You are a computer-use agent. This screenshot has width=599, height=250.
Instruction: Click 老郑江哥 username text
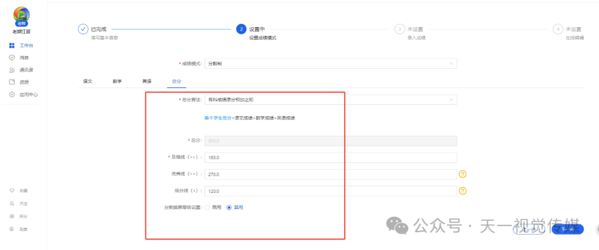tap(22, 32)
